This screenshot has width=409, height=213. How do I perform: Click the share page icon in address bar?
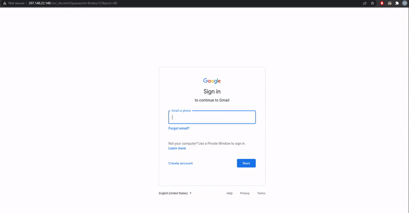click(365, 3)
